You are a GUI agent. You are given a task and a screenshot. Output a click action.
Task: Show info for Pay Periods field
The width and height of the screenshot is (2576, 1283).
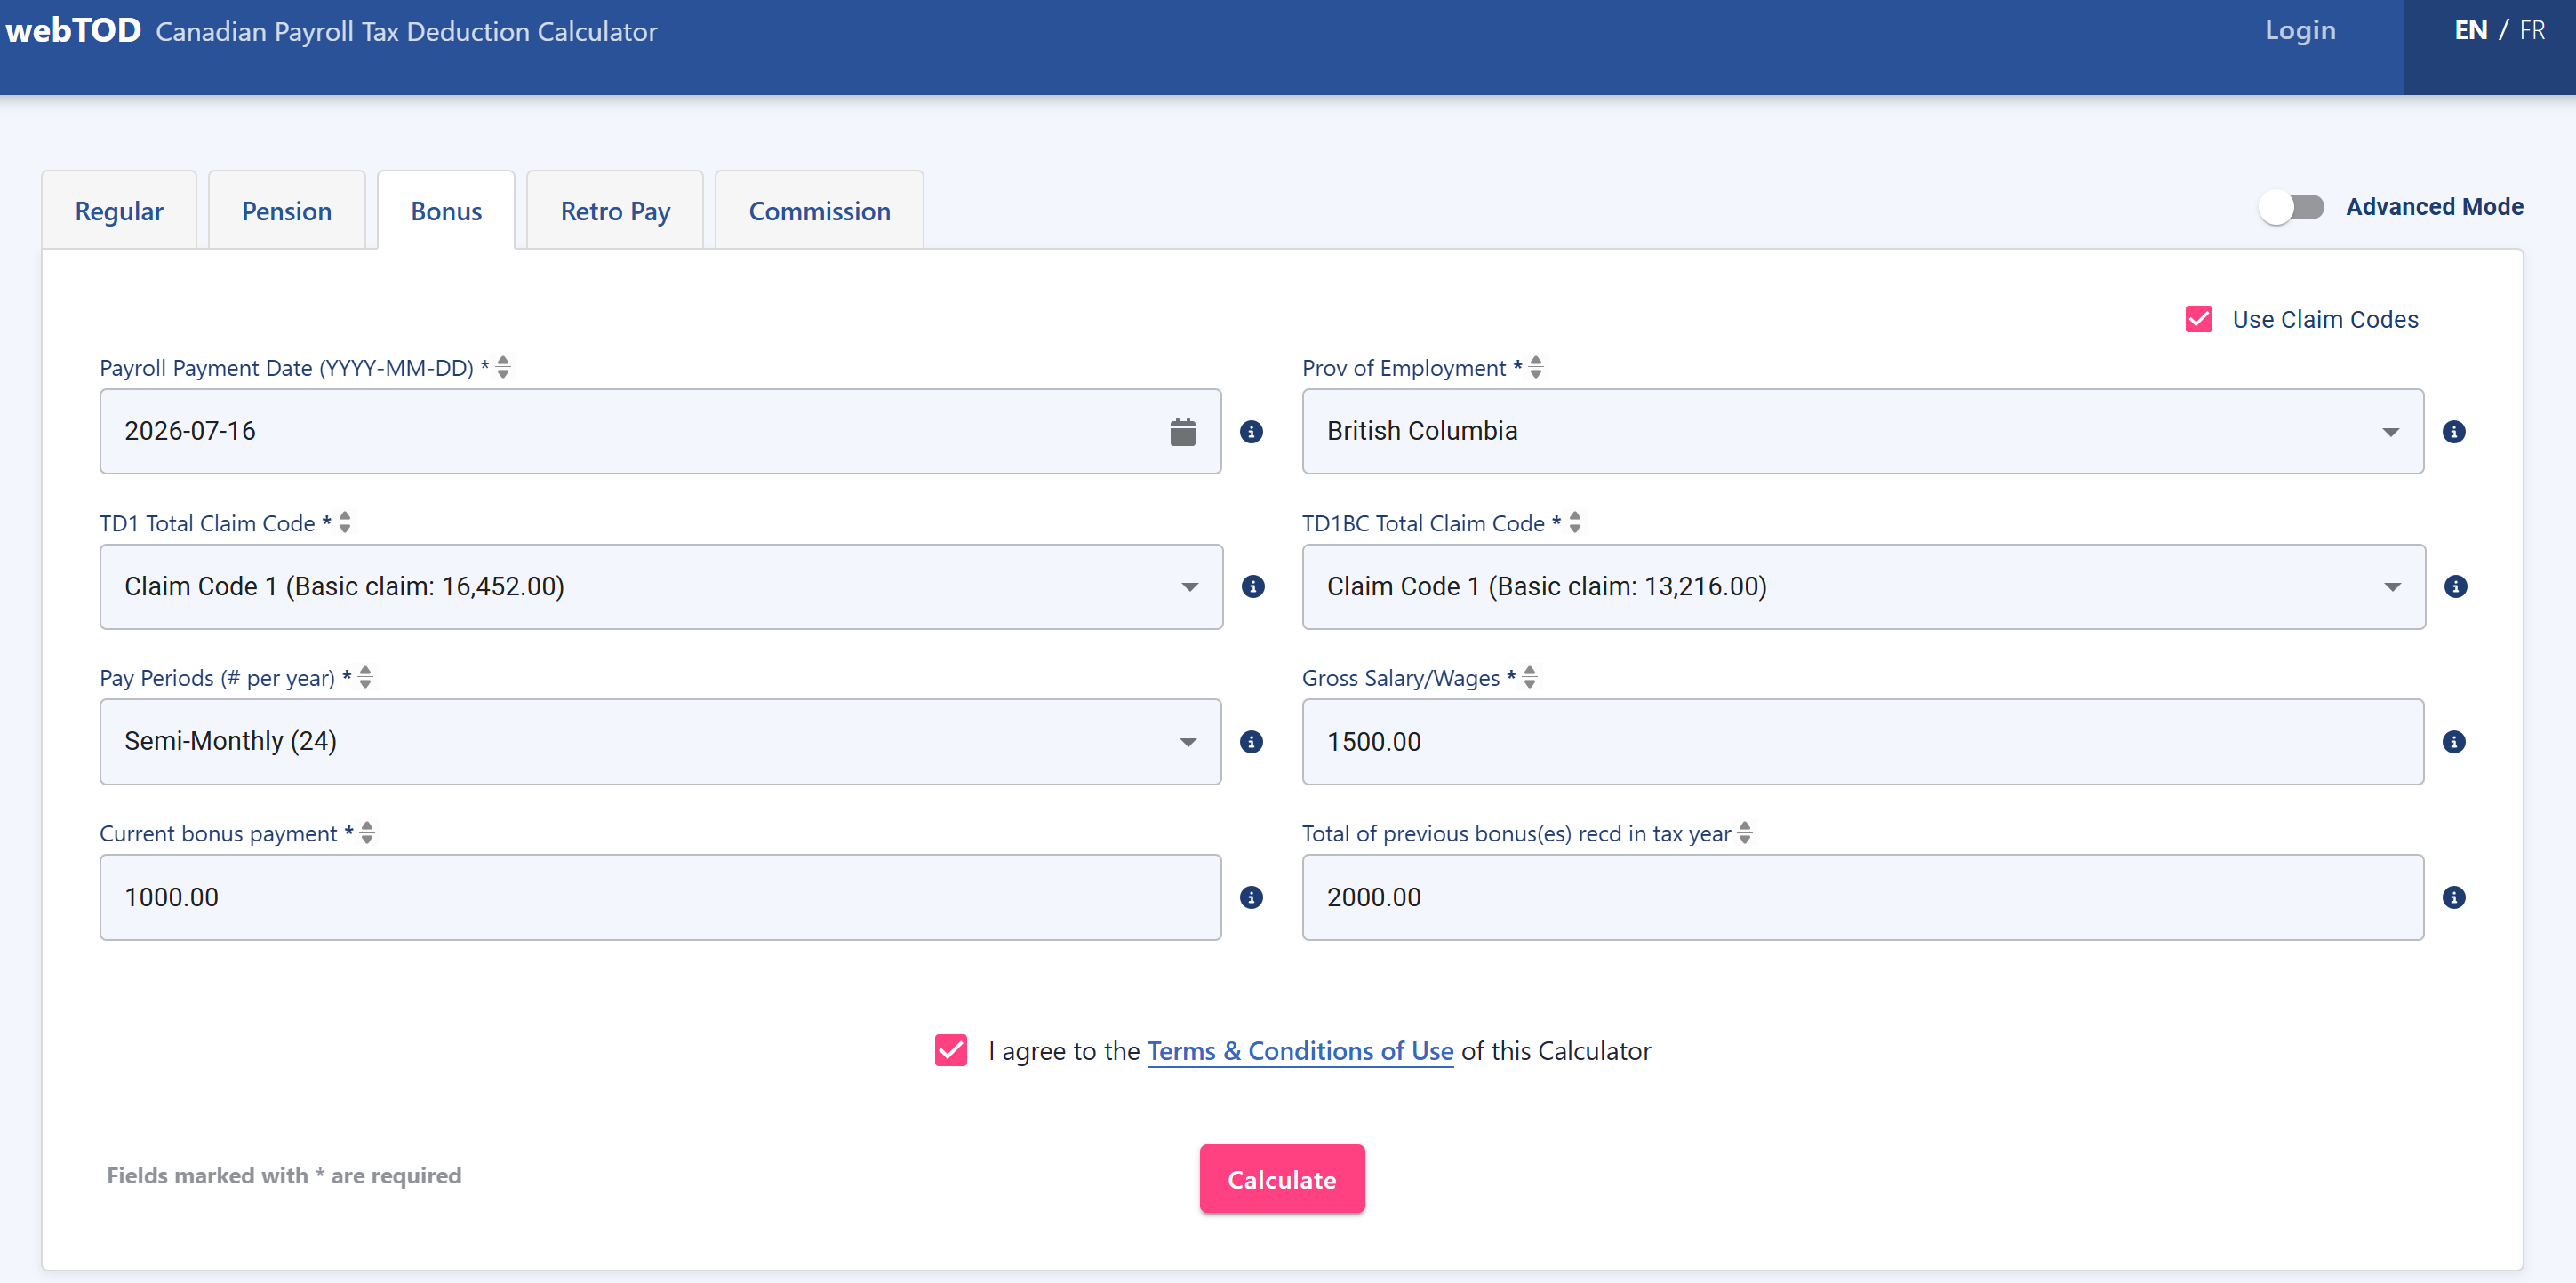point(1251,741)
